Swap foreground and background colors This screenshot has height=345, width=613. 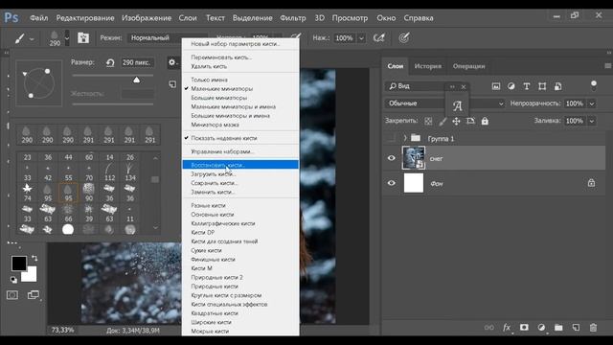(34, 258)
